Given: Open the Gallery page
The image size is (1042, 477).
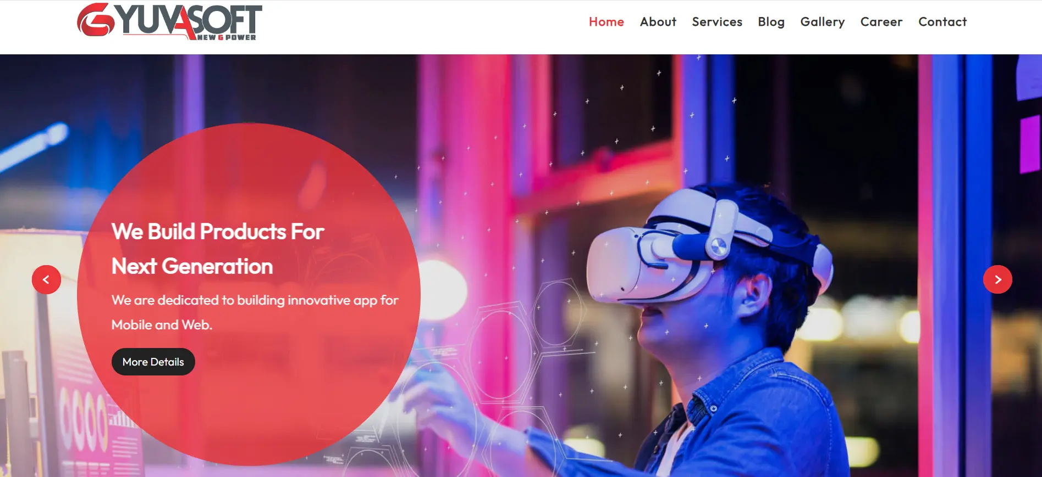Looking at the screenshot, I should (x=822, y=22).
